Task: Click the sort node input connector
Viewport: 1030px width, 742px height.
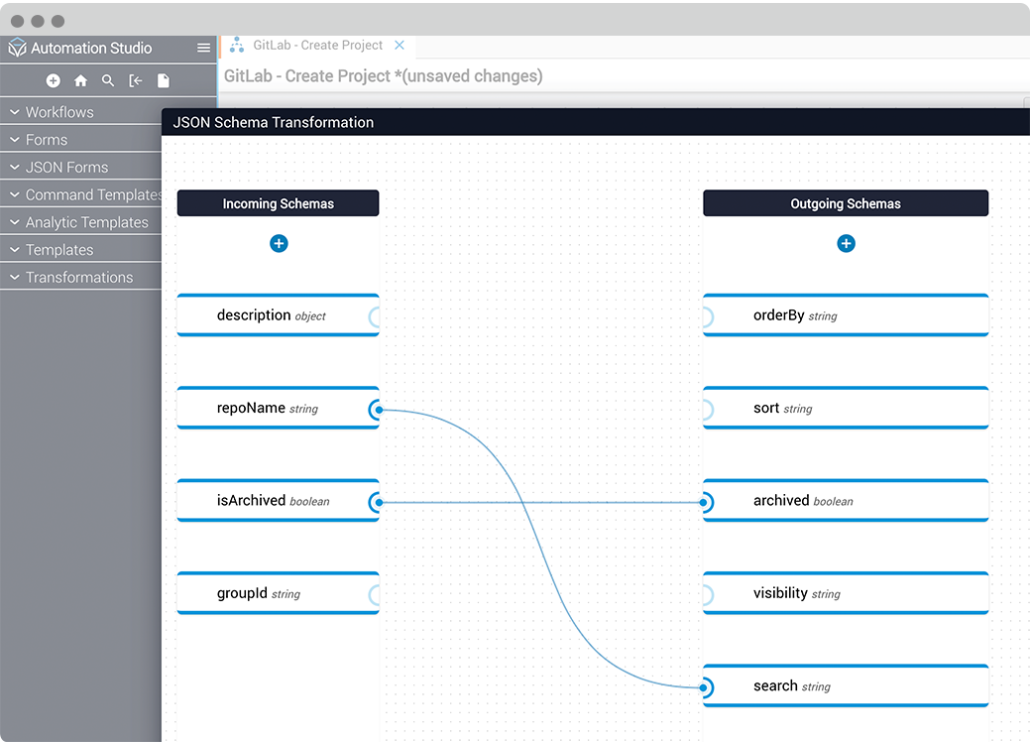Action: [708, 410]
